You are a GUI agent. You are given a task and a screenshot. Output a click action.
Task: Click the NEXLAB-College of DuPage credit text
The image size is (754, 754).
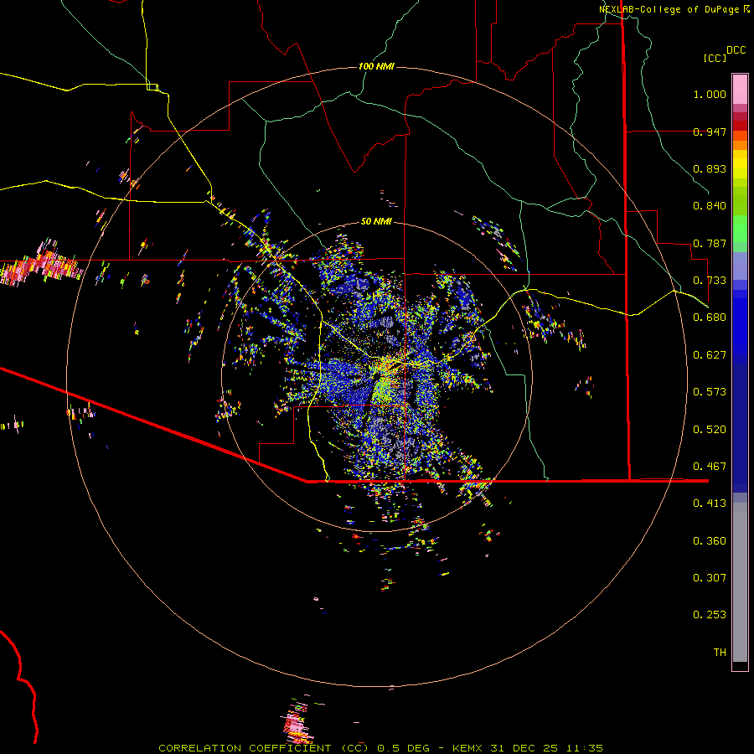669,9
